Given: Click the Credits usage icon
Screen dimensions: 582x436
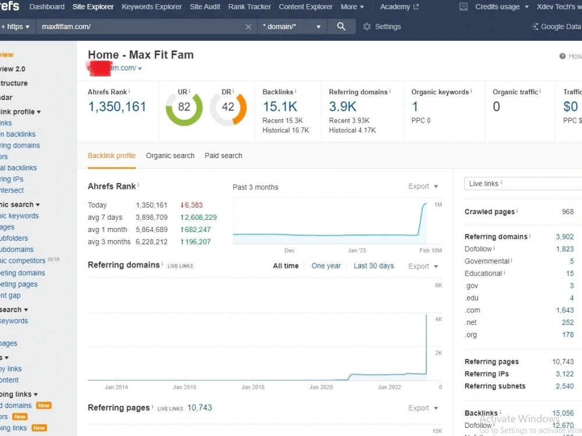Looking at the screenshot, I should [x=463, y=6].
